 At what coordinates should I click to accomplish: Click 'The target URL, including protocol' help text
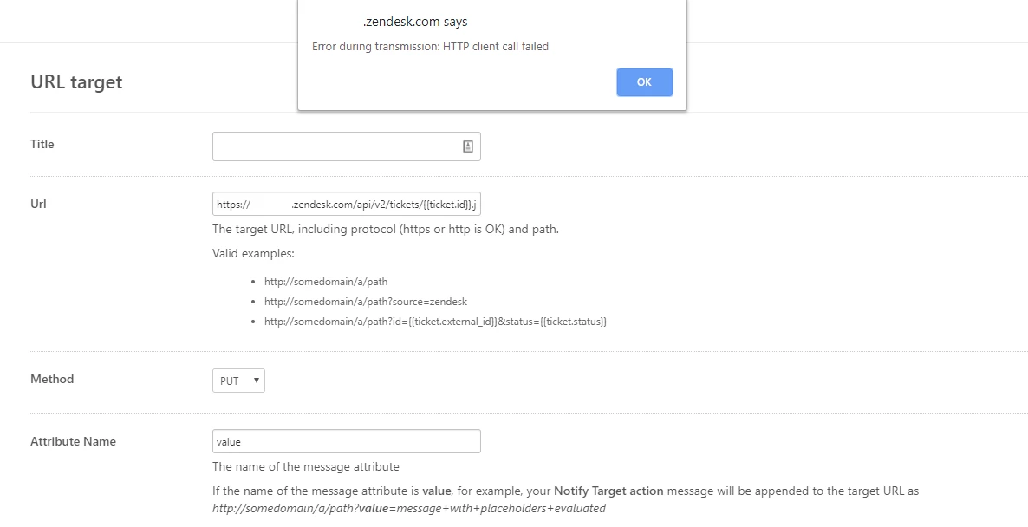(386, 230)
